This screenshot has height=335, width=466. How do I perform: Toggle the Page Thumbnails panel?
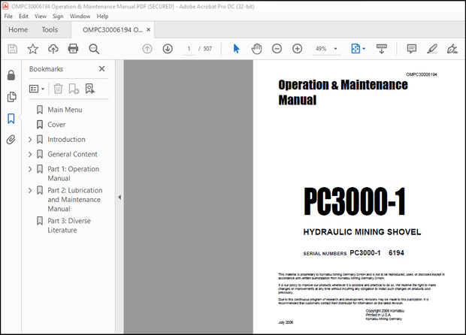point(11,97)
